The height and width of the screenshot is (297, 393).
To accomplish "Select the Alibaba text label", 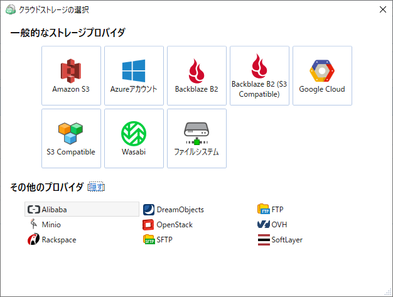I will coord(55,210).
